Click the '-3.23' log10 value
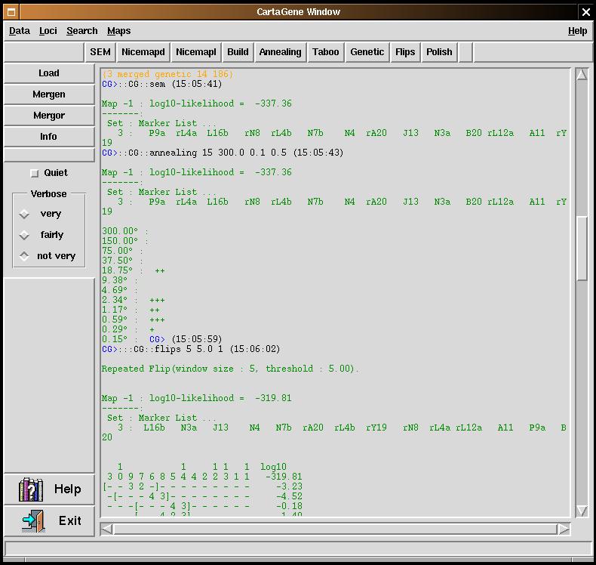596x565 pixels. click(289, 486)
